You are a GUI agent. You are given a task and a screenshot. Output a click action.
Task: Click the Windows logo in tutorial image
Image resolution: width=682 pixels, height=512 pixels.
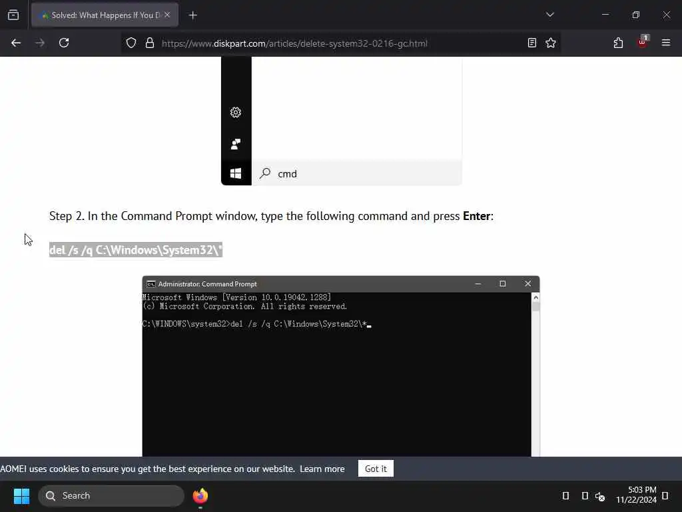tap(236, 173)
